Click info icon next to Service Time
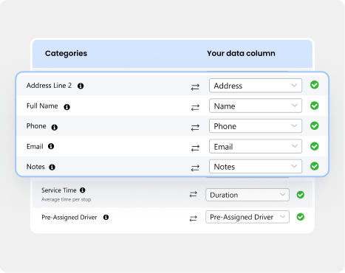This screenshot has height=273, width=345. [x=83, y=190]
